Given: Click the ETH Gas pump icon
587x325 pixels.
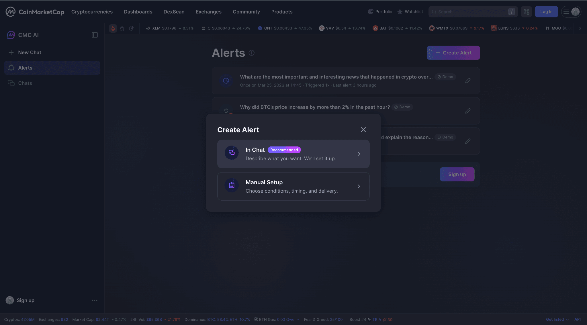Looking at the screenshot, I should tap(256, 320).
